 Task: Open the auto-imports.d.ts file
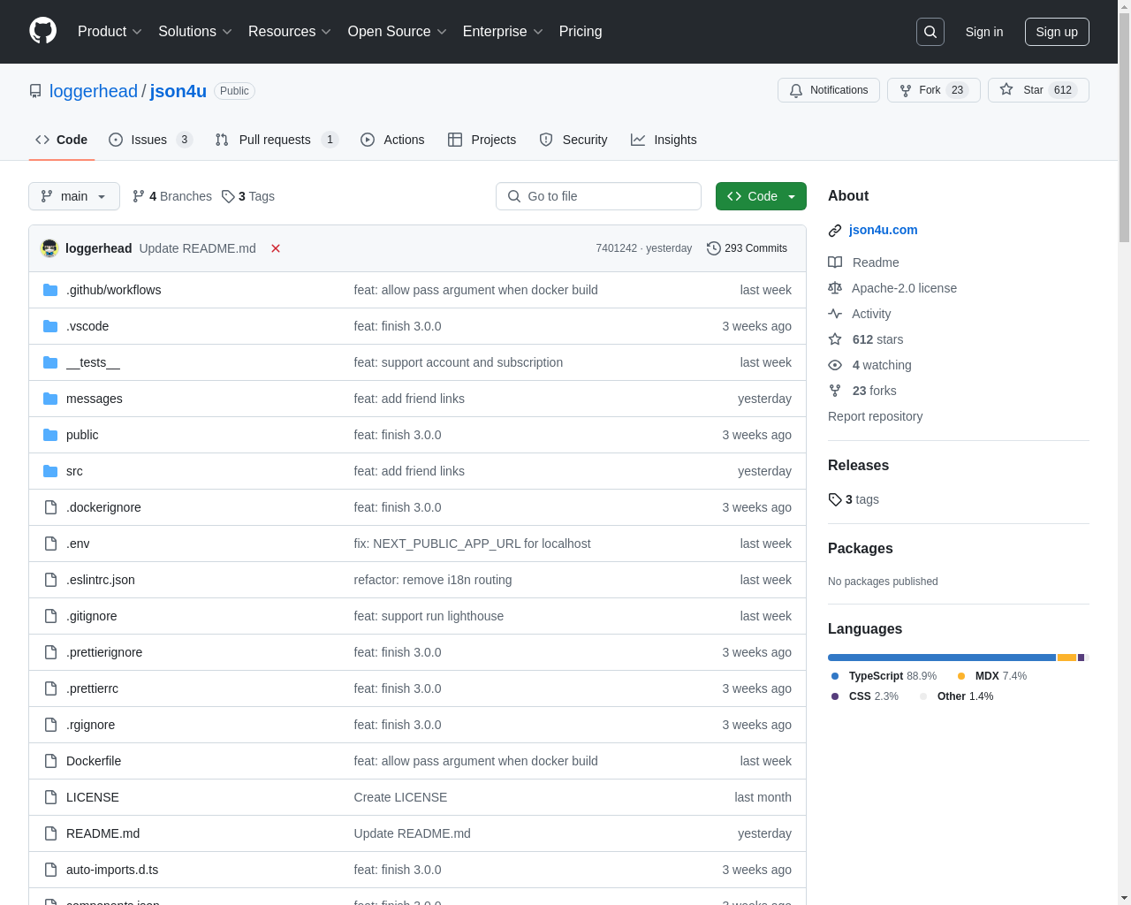point(112,870)
